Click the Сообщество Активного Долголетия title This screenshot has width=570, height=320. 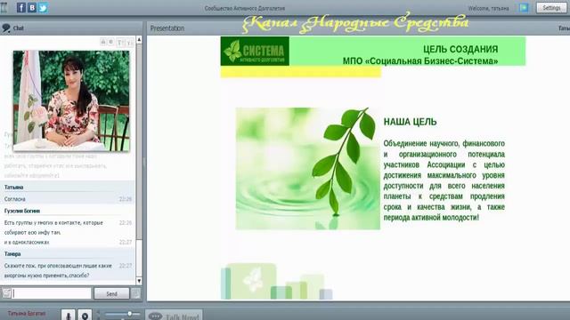pos(245,8)
